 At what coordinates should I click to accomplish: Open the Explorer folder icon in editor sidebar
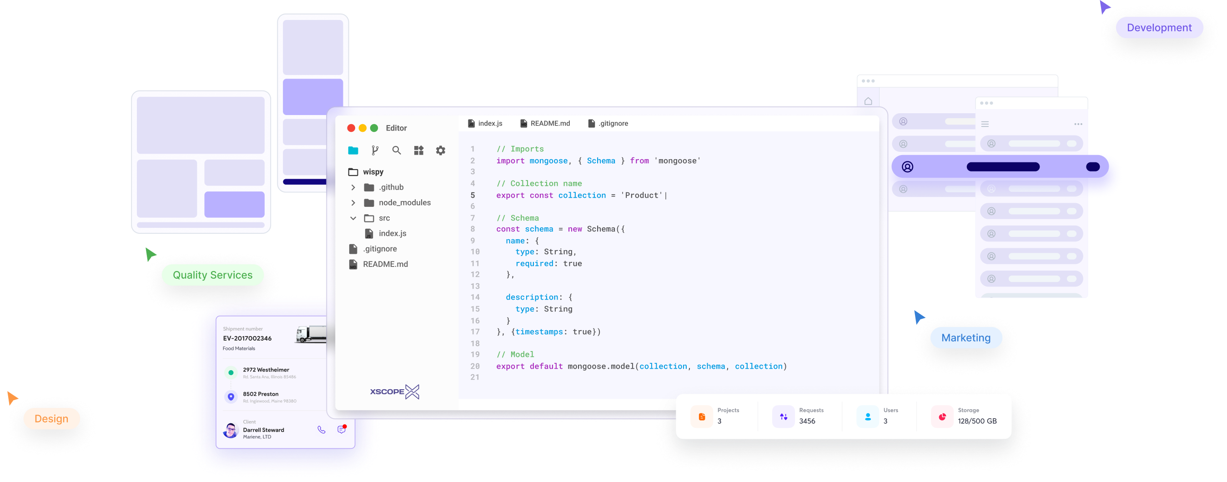pos(353,151)
